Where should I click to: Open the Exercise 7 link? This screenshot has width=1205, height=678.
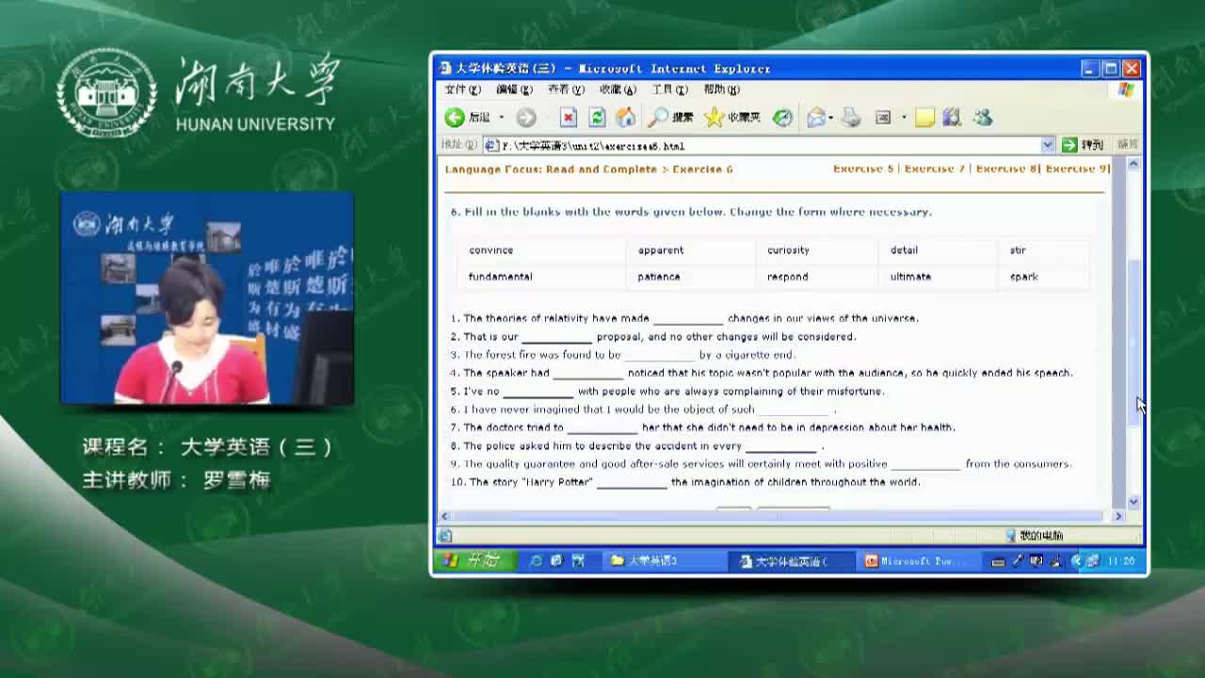935,169
